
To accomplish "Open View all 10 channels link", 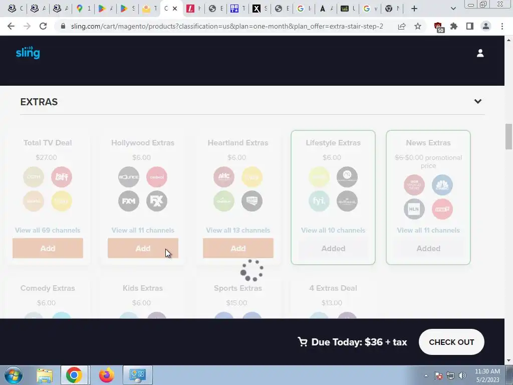I will pos(333,230).
